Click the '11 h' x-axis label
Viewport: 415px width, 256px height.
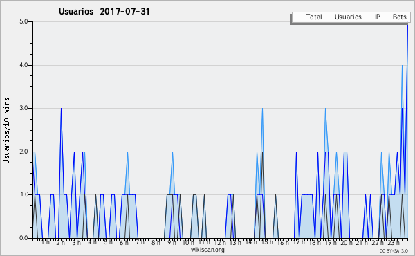[204, 242]
